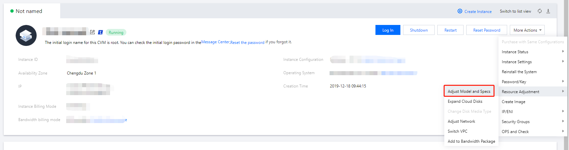Expand the Instance Status submenu
Screen dimensions: 569x150
click(532, 52)
